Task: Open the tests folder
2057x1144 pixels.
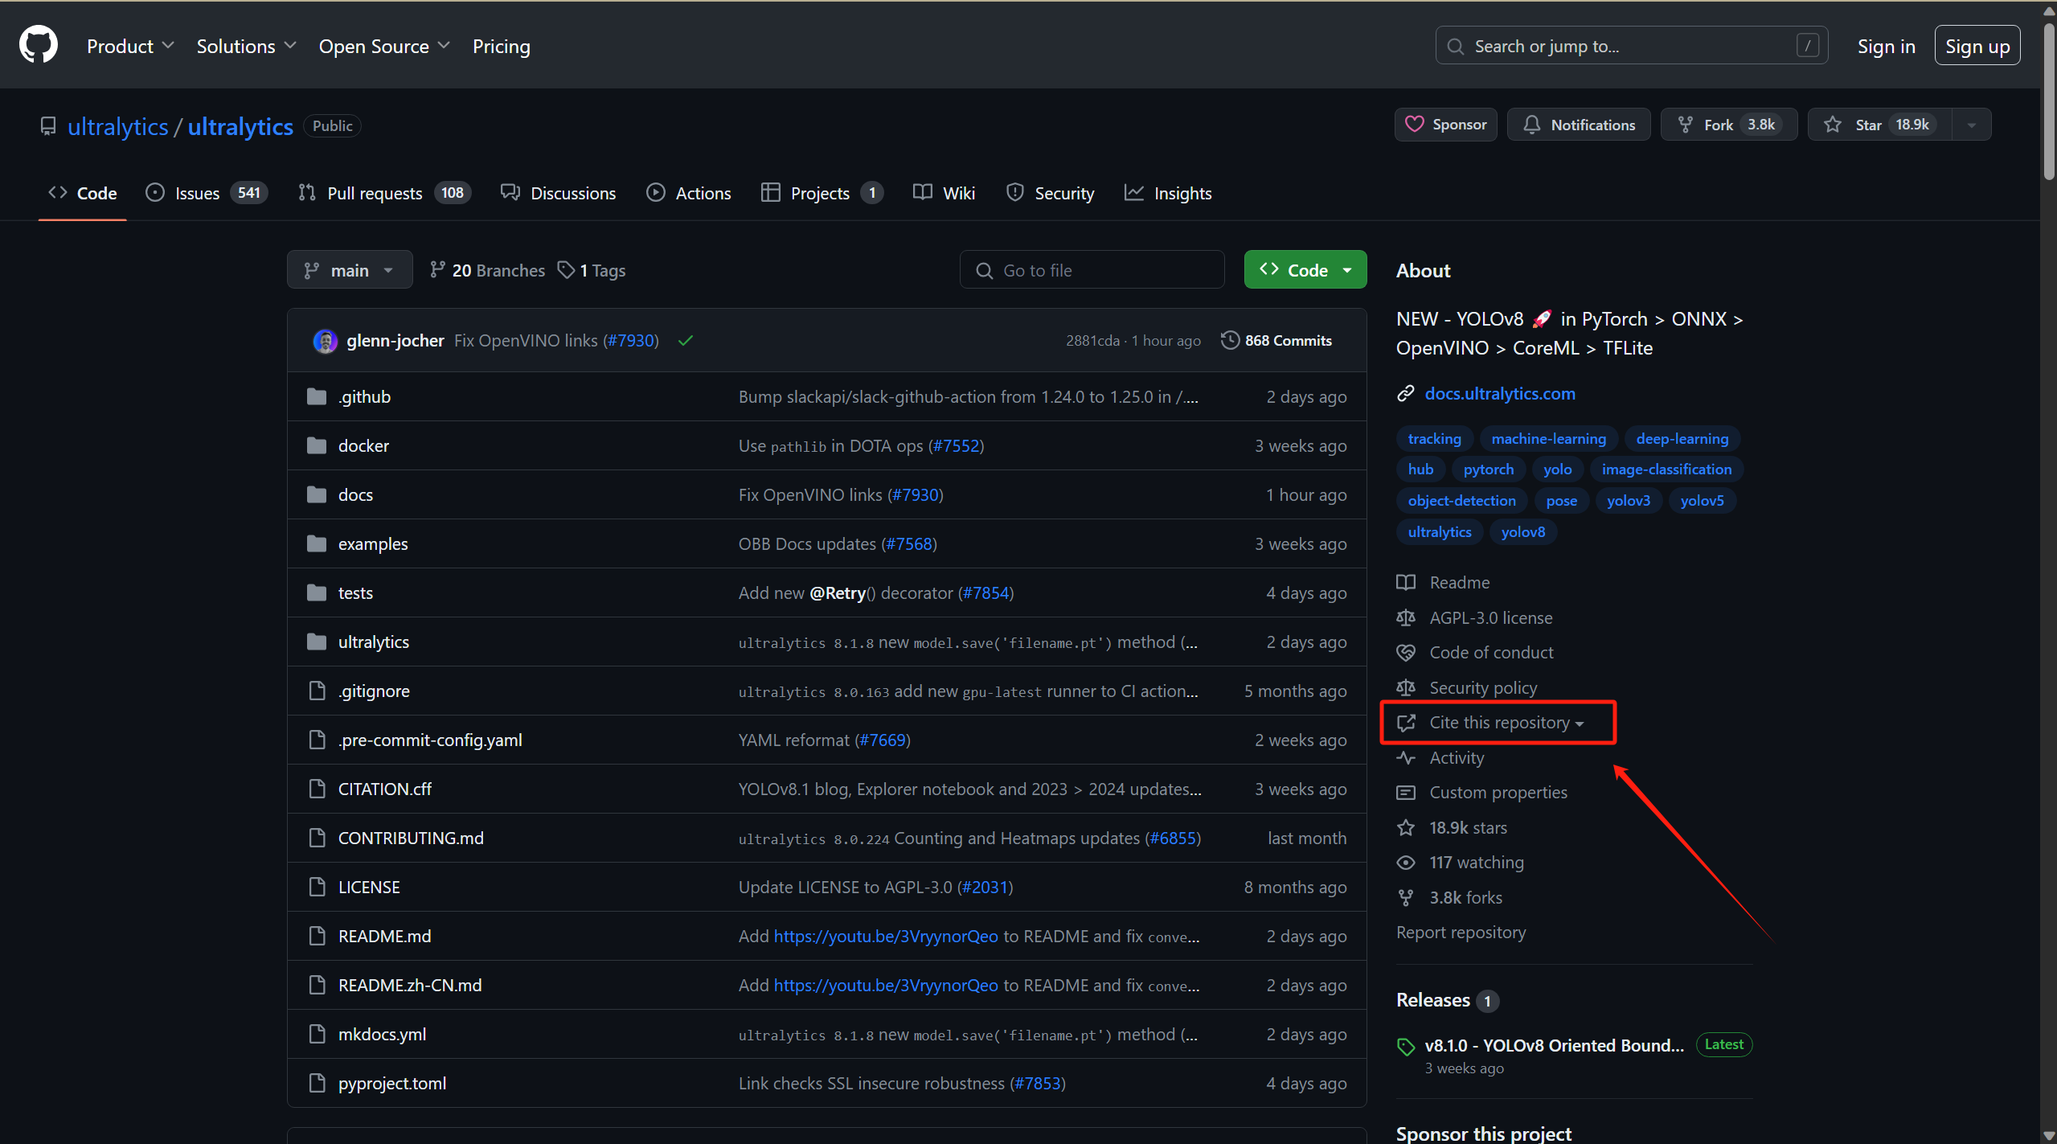Action: (x=355, y=593)
